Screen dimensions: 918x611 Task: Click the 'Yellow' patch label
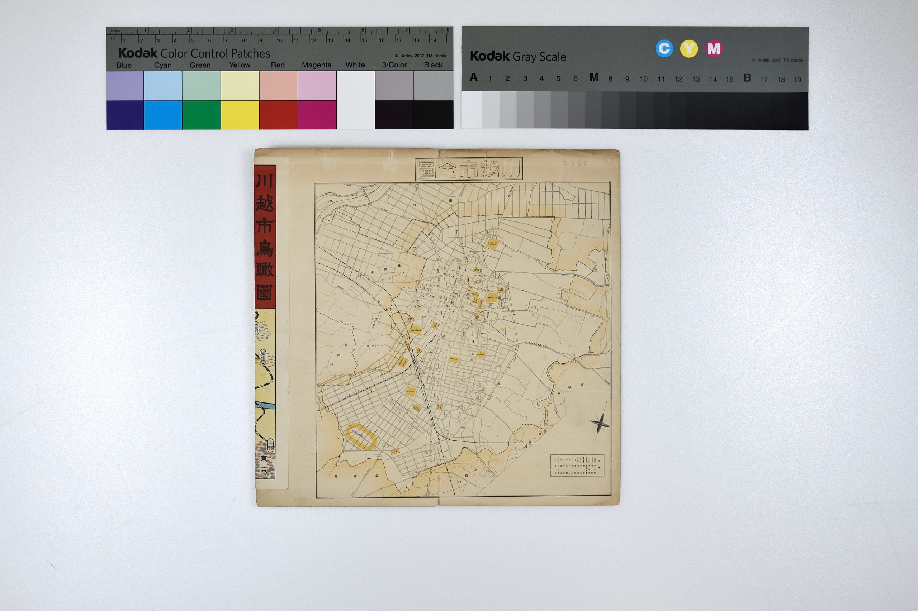pyautogui.click(x=239, y=65)
